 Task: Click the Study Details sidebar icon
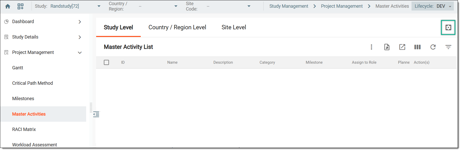(6, 37)
